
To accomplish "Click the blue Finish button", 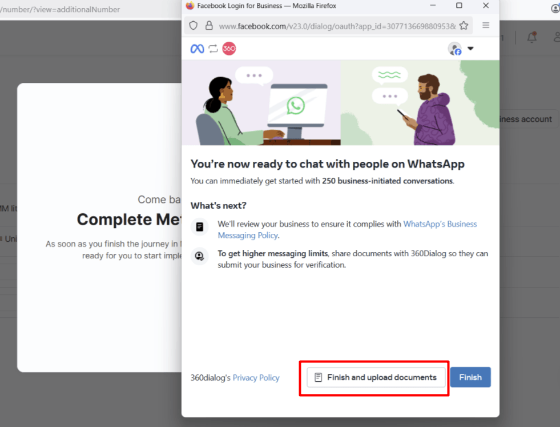I will point(470,377).
